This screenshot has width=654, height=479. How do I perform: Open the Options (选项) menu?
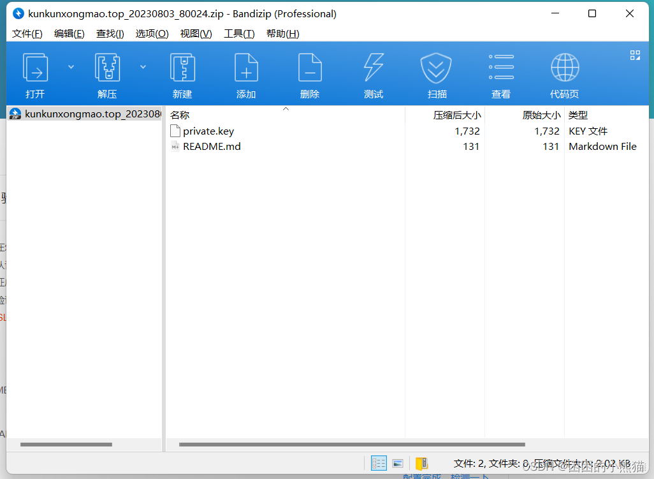click(152, 33)
